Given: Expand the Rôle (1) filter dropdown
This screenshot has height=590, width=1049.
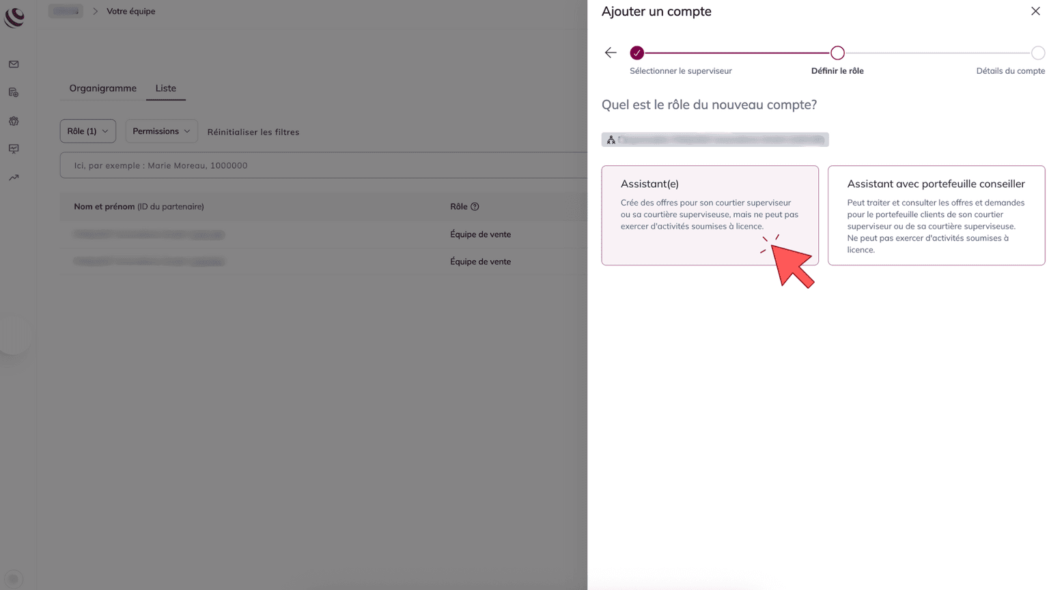Looking at the screenshot, I should 87,131.
